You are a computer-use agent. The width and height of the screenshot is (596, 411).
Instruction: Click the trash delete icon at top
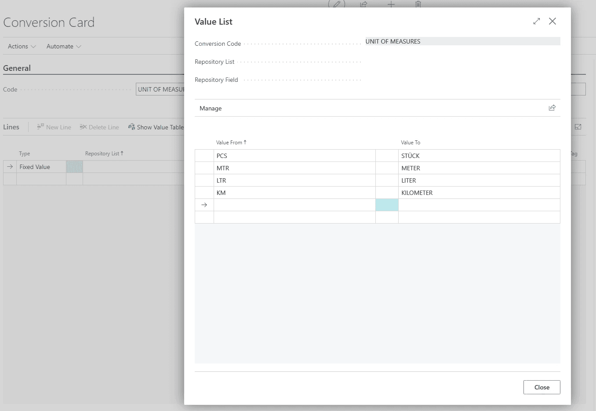[418, 4]
